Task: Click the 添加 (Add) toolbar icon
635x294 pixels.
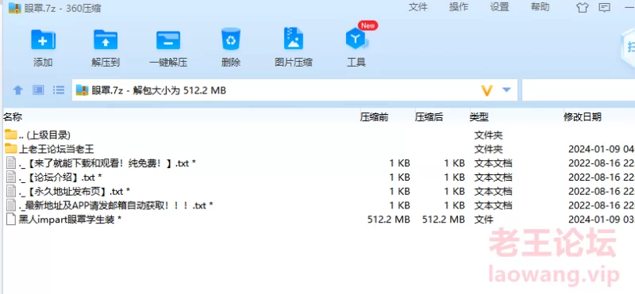Action: (43, 40)
